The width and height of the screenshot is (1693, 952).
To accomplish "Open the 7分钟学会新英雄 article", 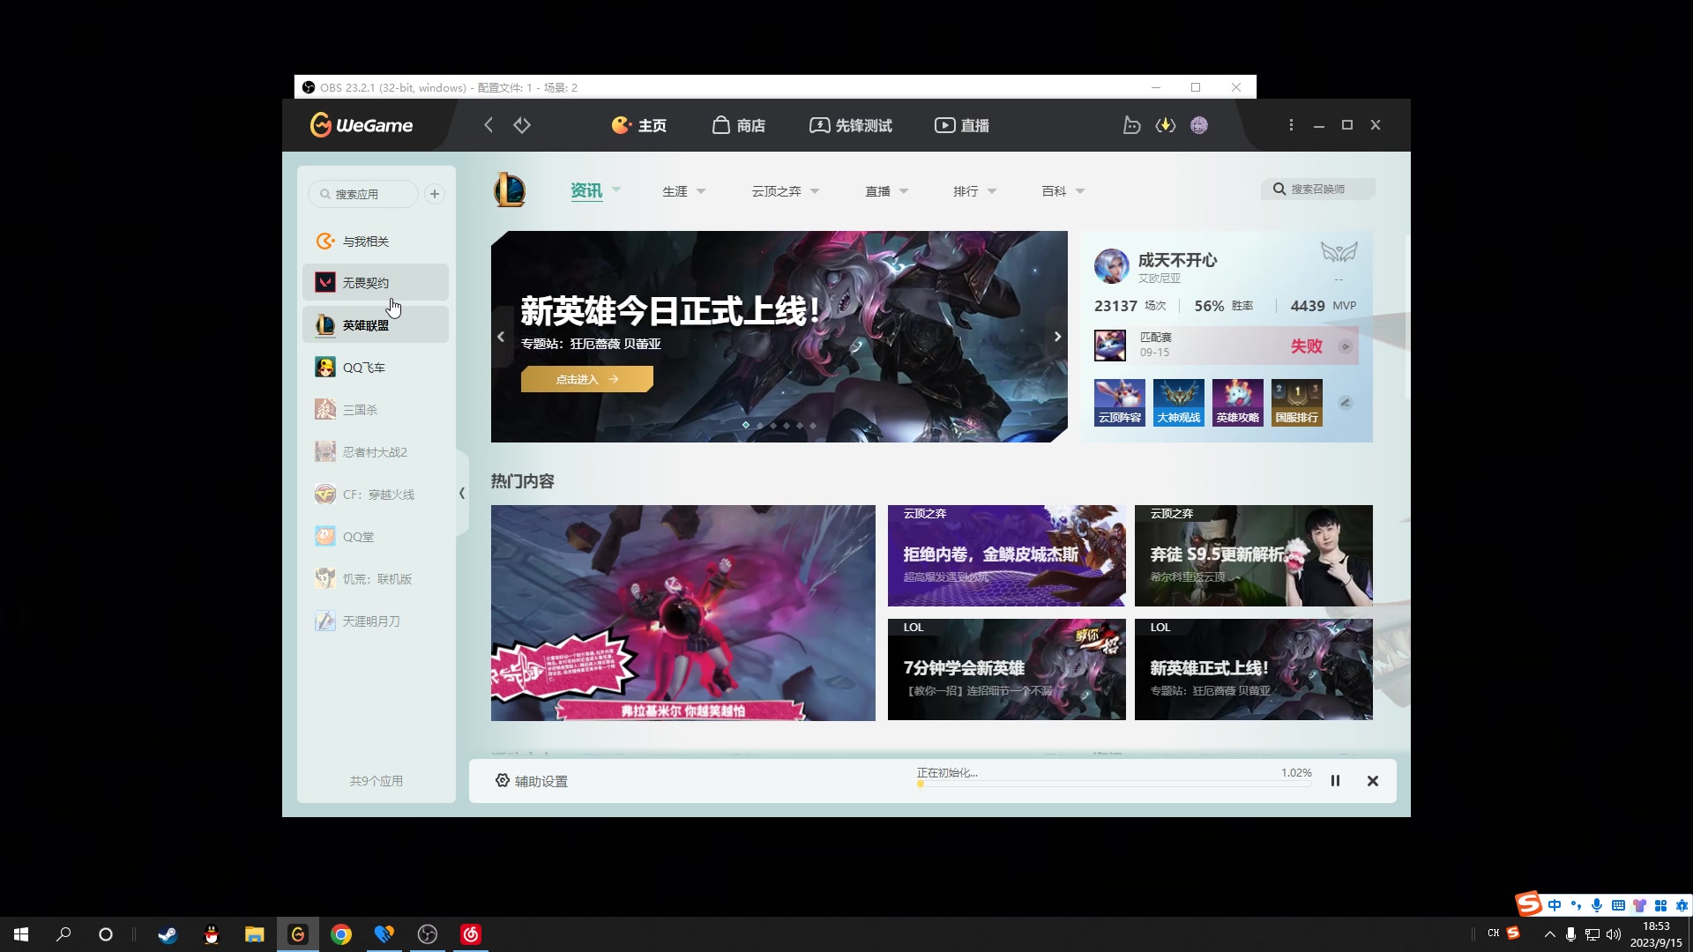I will point(1006,669).
